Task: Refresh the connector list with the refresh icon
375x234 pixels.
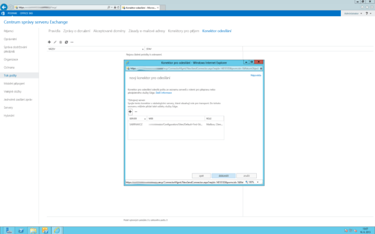Action: [x=66, y=42]
